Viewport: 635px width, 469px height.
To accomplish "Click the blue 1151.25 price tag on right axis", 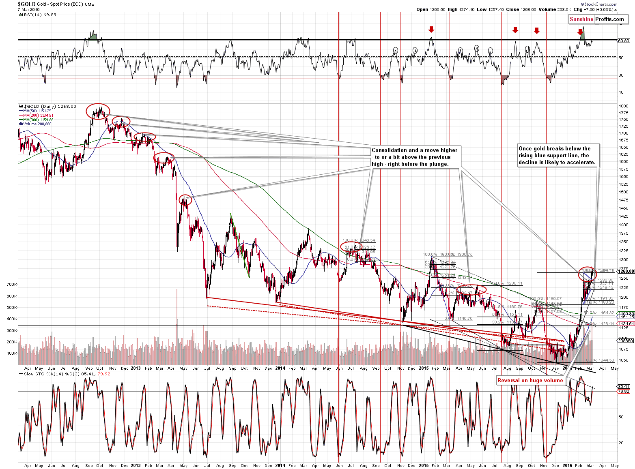I will [625, 317].
